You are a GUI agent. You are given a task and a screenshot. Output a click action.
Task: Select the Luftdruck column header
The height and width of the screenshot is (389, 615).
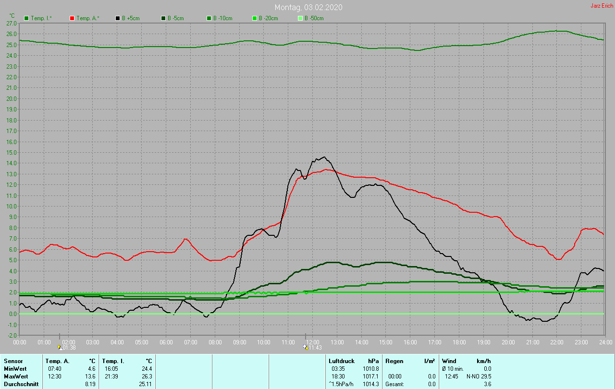(x=342, y=361)
